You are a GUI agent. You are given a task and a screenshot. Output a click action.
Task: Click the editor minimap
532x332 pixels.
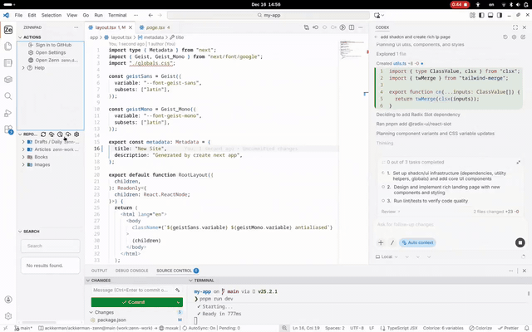click(352, 50)
